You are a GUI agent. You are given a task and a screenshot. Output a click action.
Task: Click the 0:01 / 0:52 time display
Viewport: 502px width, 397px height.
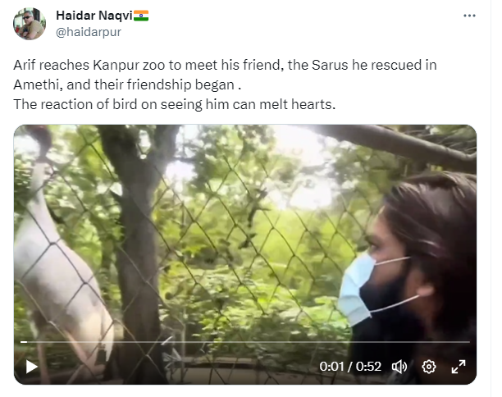(x=350, y=367)
